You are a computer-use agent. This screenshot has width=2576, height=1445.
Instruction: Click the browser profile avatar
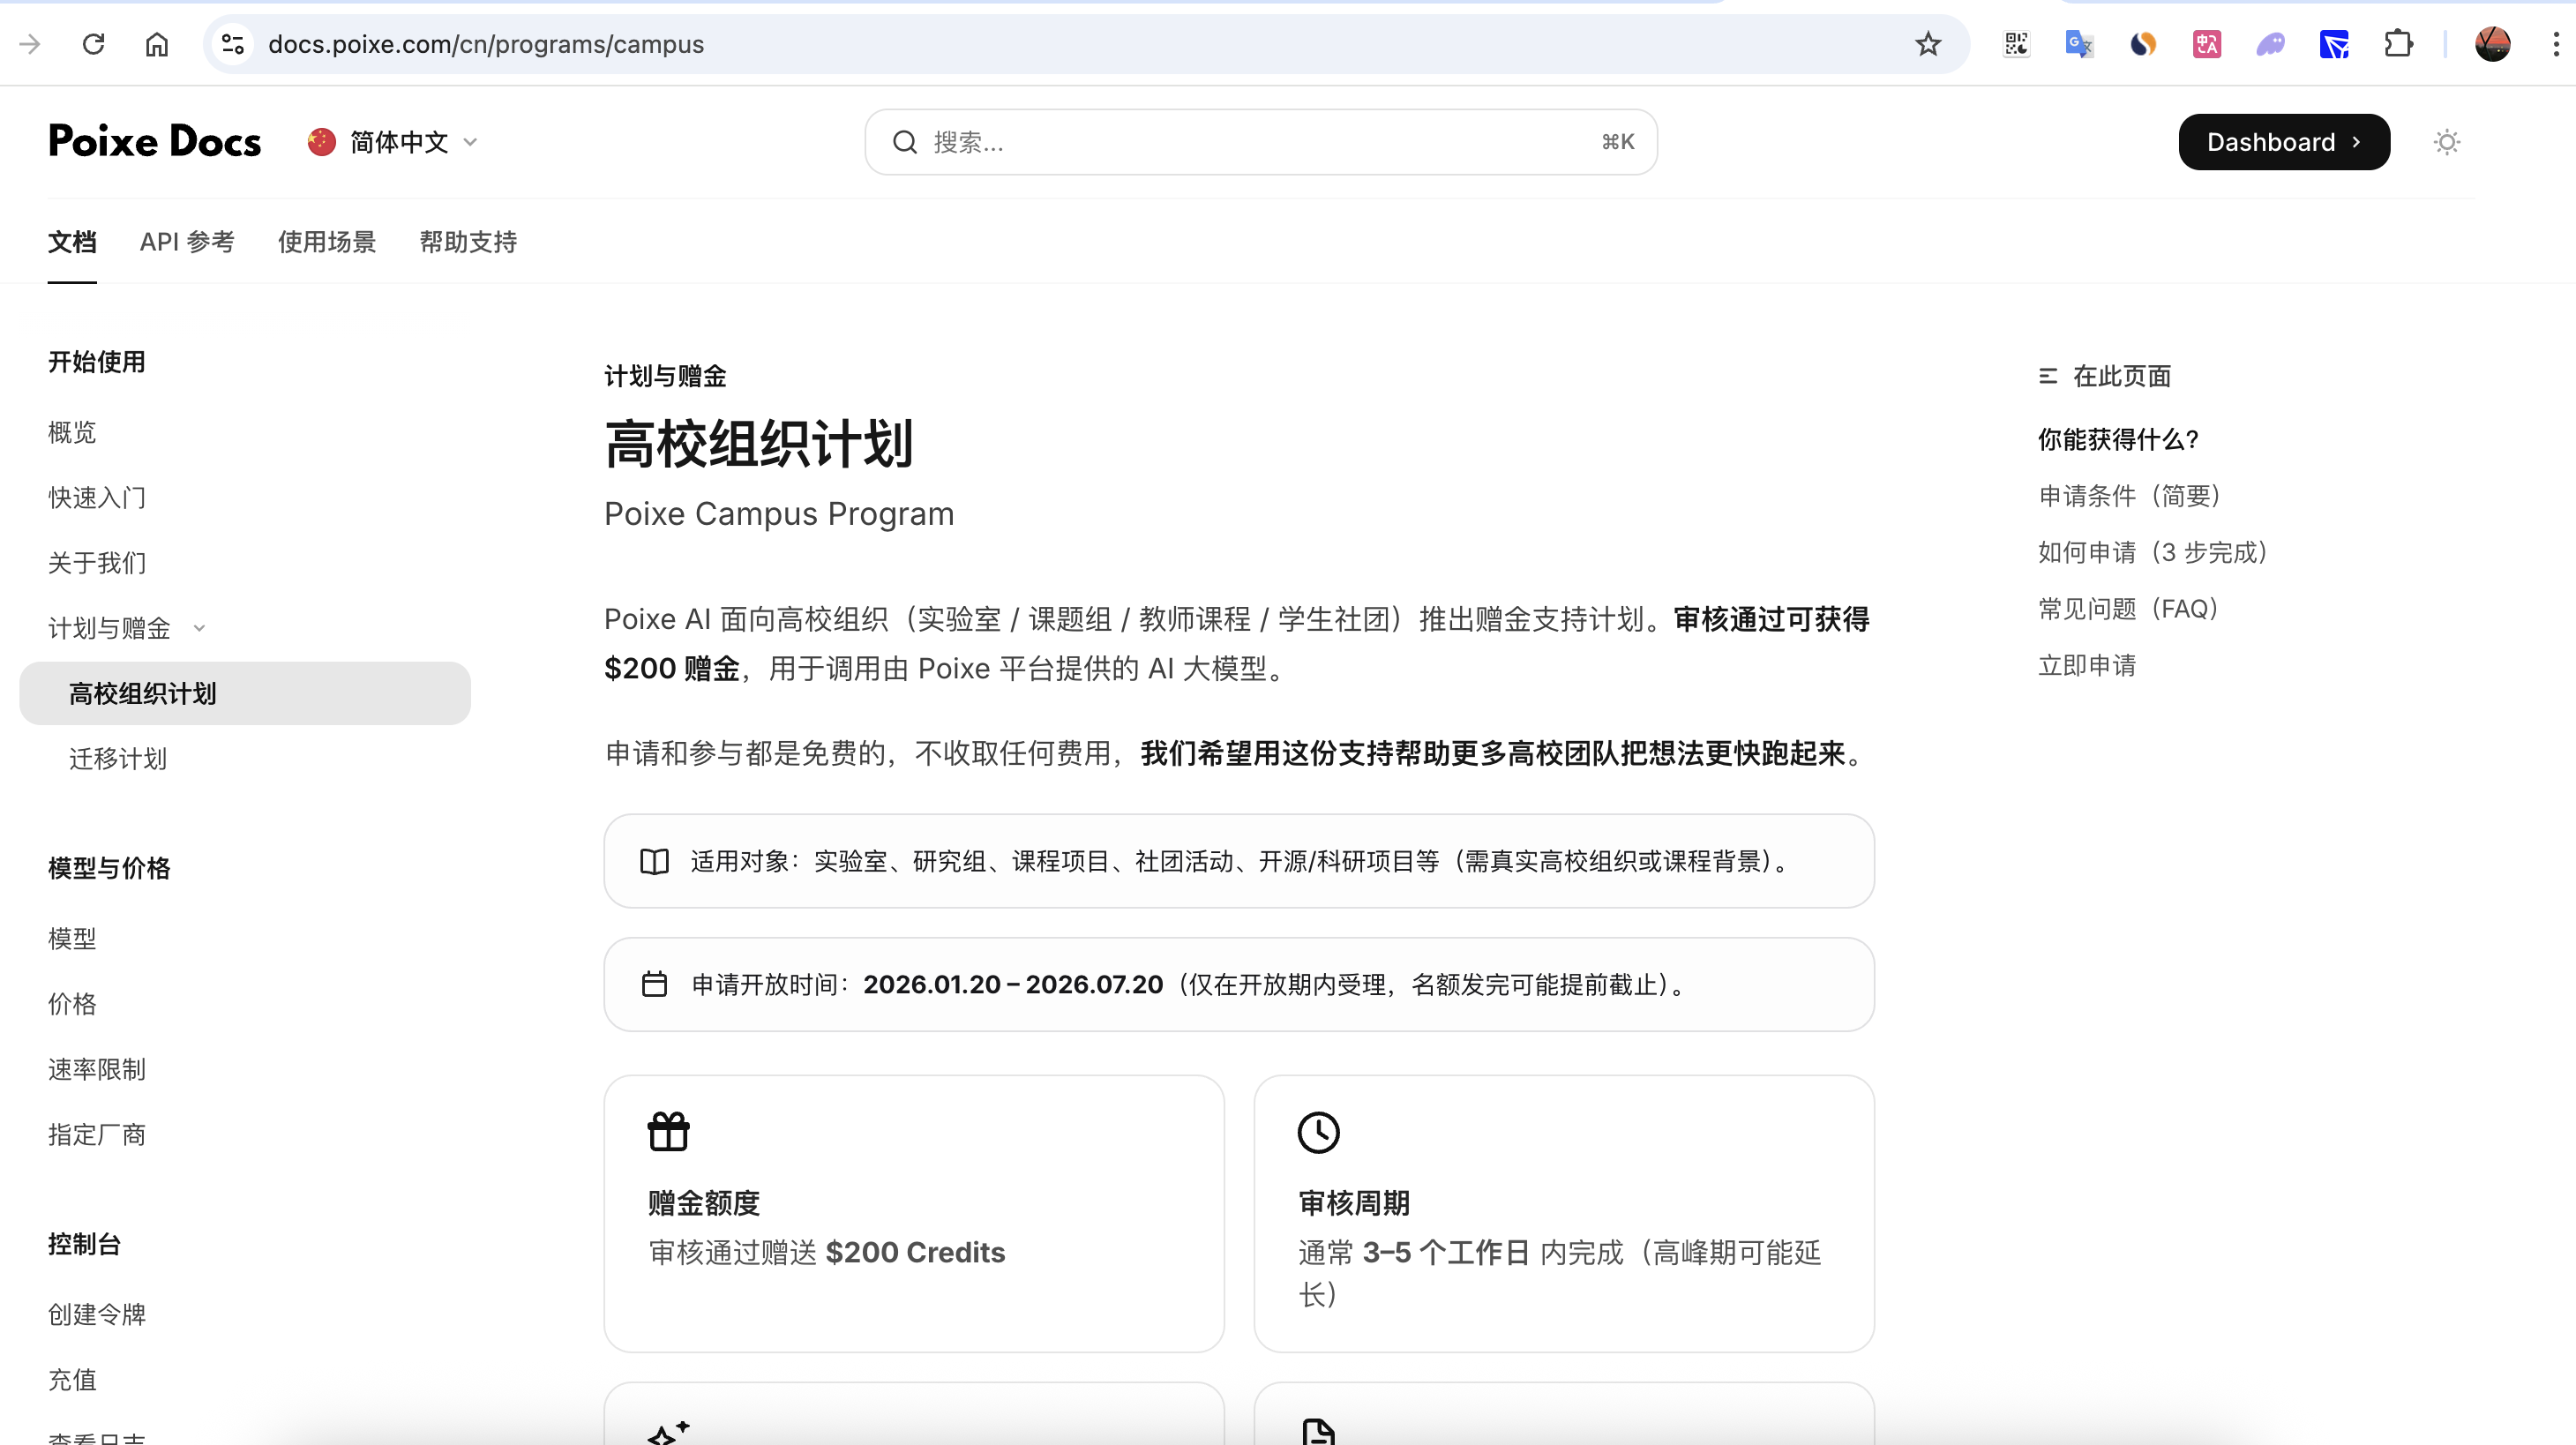click(2492, 44)
